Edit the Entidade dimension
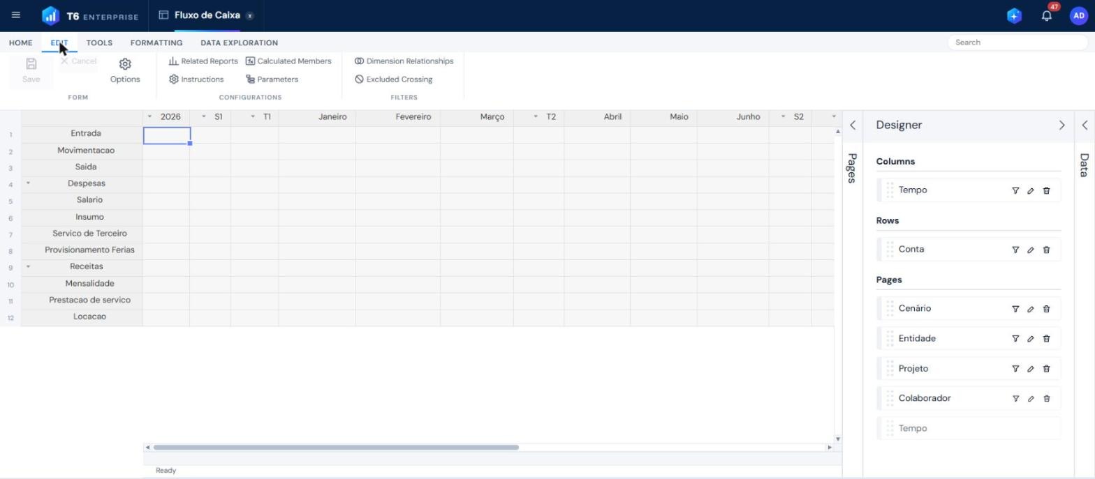The width and height of the screenshot is (1095, 479). (1031, 339)
